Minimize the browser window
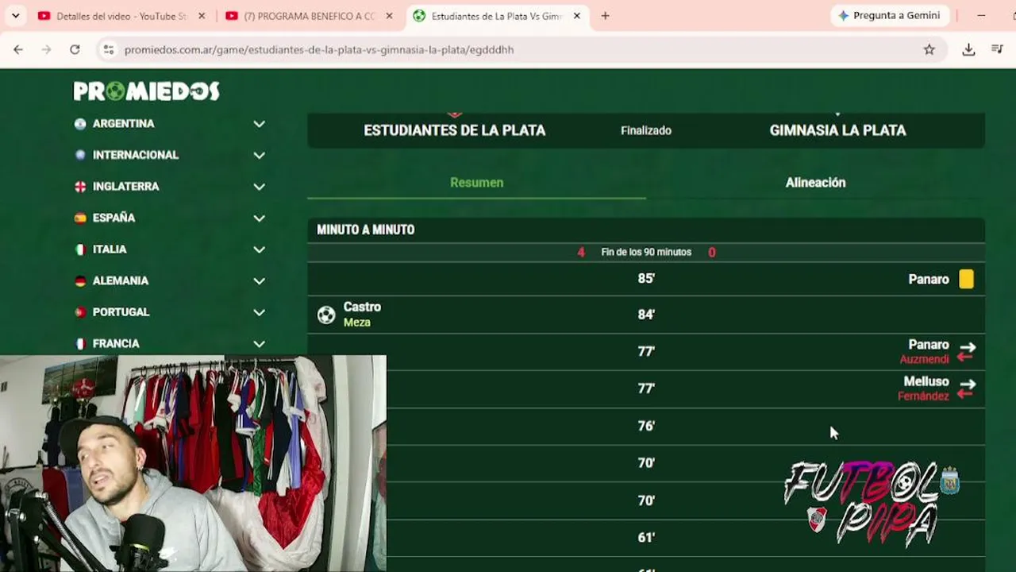 point(981,16)
